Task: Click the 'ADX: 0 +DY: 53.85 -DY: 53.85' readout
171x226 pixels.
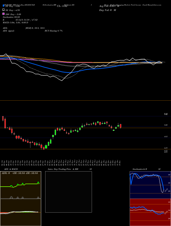Action: pyautogui.click(x=19, y=173)
